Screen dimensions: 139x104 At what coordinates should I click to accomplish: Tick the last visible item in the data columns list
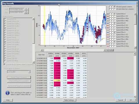5,61
